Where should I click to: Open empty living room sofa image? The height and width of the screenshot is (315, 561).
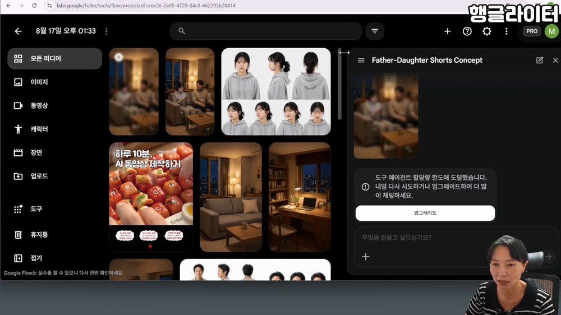point(231,197)
